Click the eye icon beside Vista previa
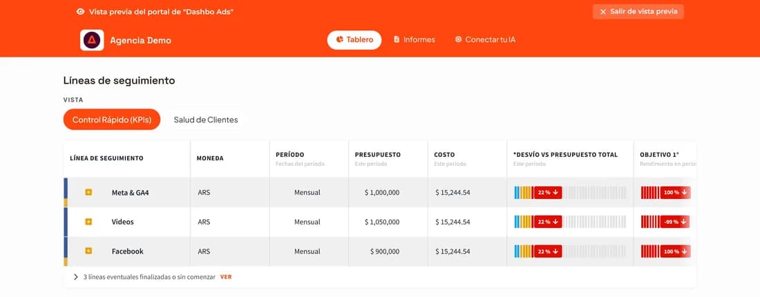Image resolution: width=760 pixels, height=297 pixels. pyautogui.click(x=80, y=12)
